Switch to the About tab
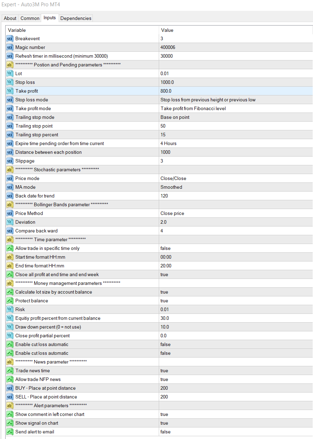Screen dimensions: 313x439 10,18
